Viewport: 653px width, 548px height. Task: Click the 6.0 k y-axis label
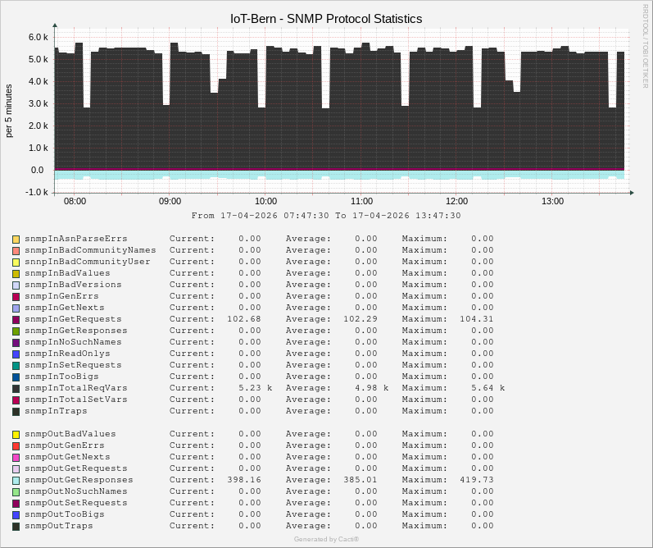(x=39, y=38)
